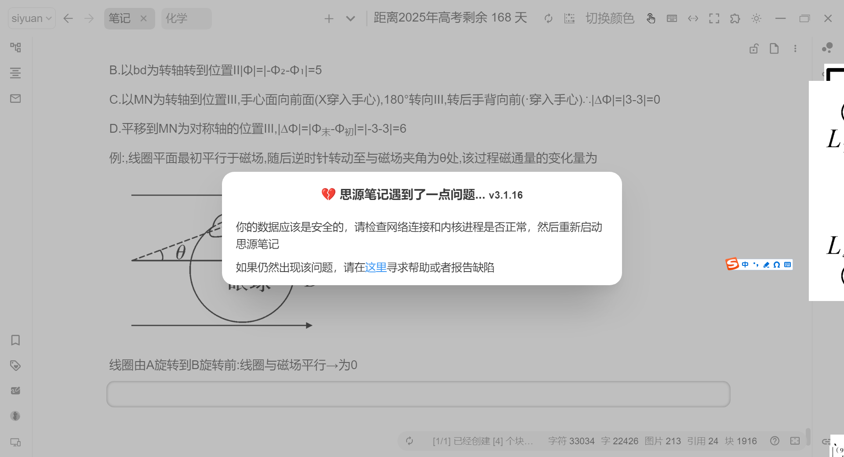Click the keyboard icon in top bar

(x=672, y=18)
